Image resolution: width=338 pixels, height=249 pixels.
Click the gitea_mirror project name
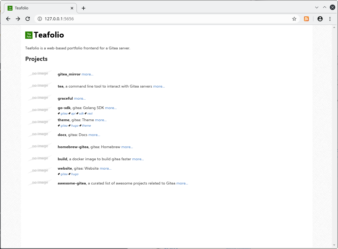69,74
